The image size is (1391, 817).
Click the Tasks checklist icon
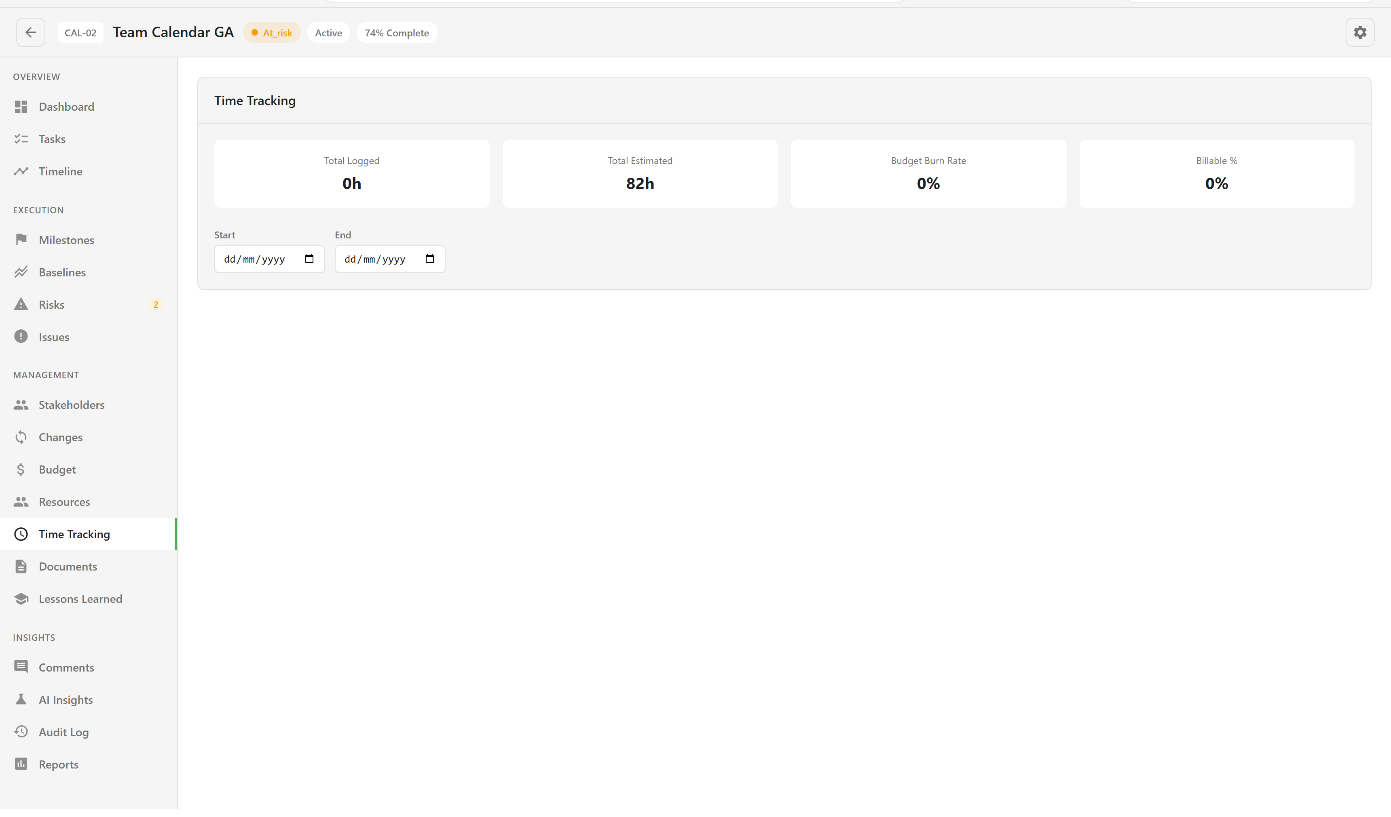click(x=21, y=139)
